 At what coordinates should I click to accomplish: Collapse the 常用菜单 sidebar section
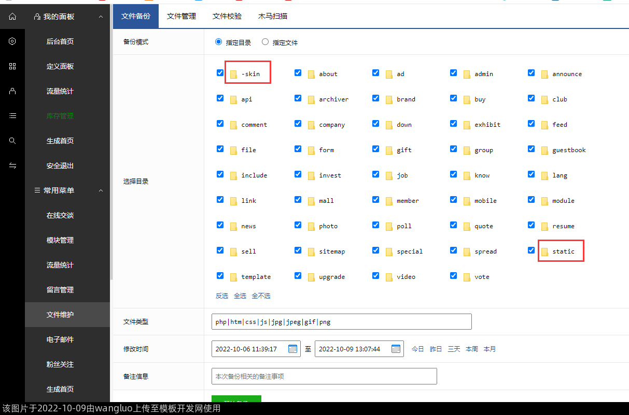101,190
